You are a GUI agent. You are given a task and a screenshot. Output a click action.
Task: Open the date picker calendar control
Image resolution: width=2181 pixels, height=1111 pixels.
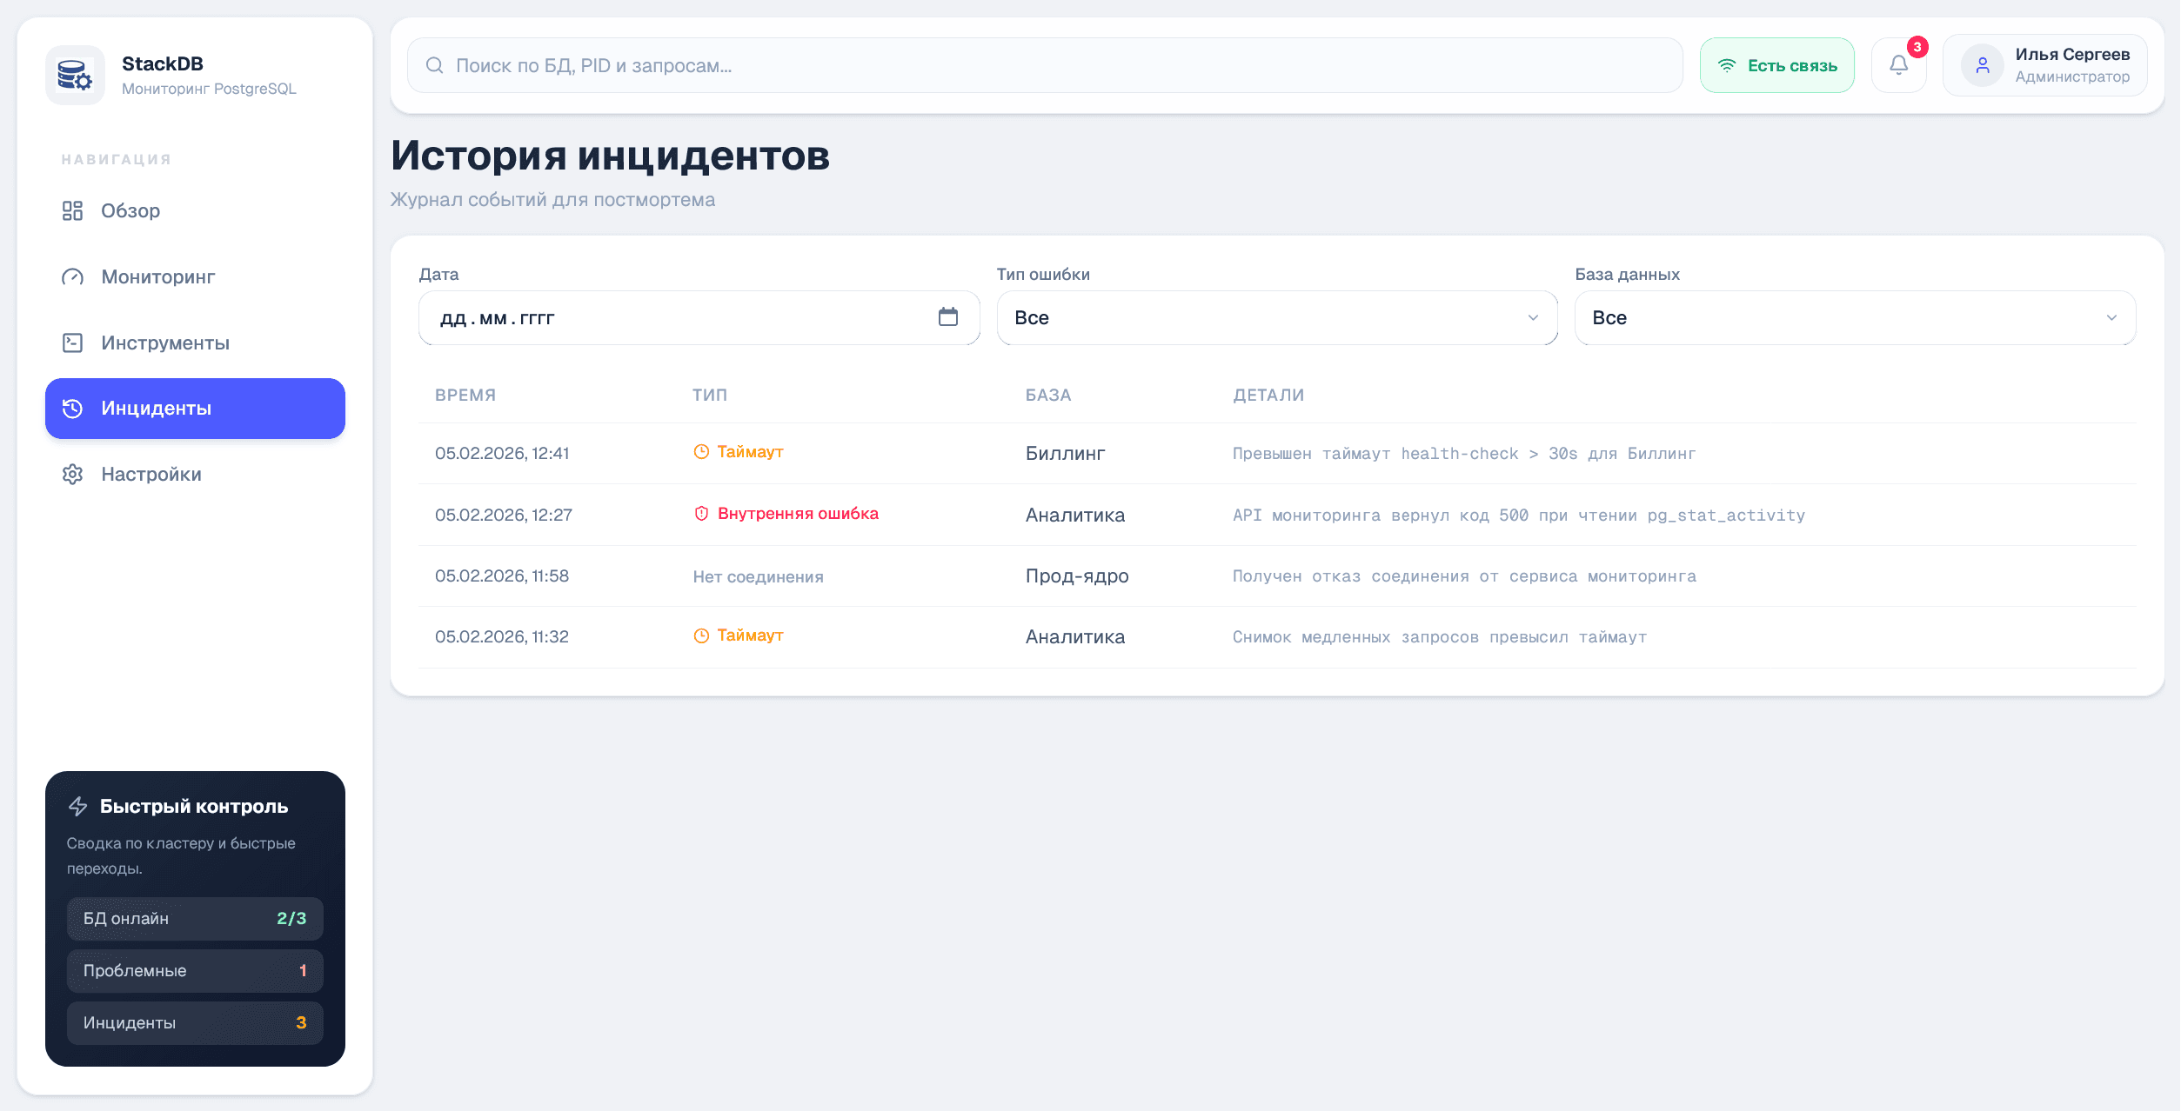[x=948, y=317]
